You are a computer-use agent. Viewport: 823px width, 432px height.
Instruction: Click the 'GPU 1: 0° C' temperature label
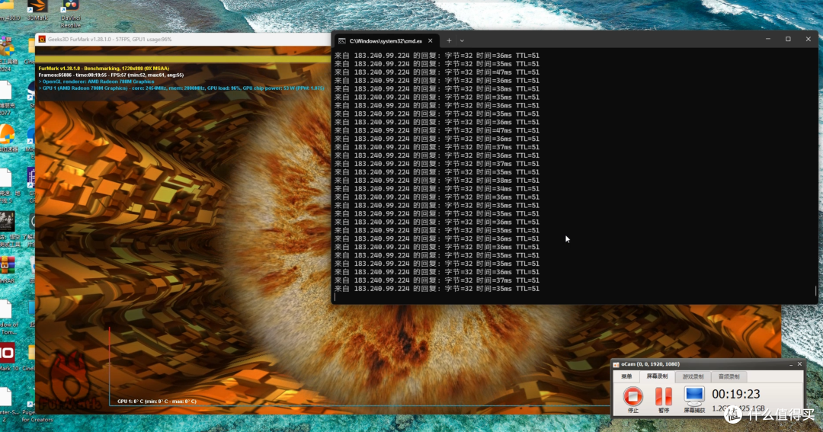[157, 401]
